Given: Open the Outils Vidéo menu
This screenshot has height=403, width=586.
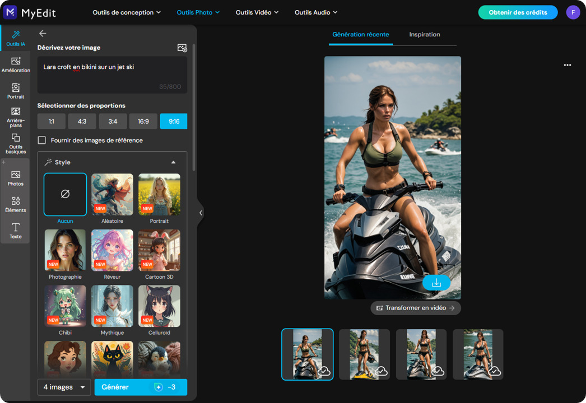Looking at the screenshot, I should point(257,12).
